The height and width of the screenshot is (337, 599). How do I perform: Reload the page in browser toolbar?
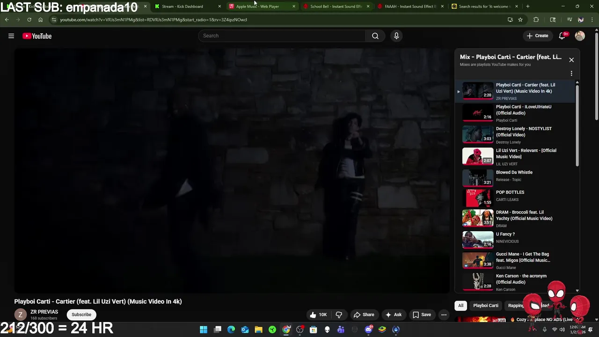tap(29, 20)
